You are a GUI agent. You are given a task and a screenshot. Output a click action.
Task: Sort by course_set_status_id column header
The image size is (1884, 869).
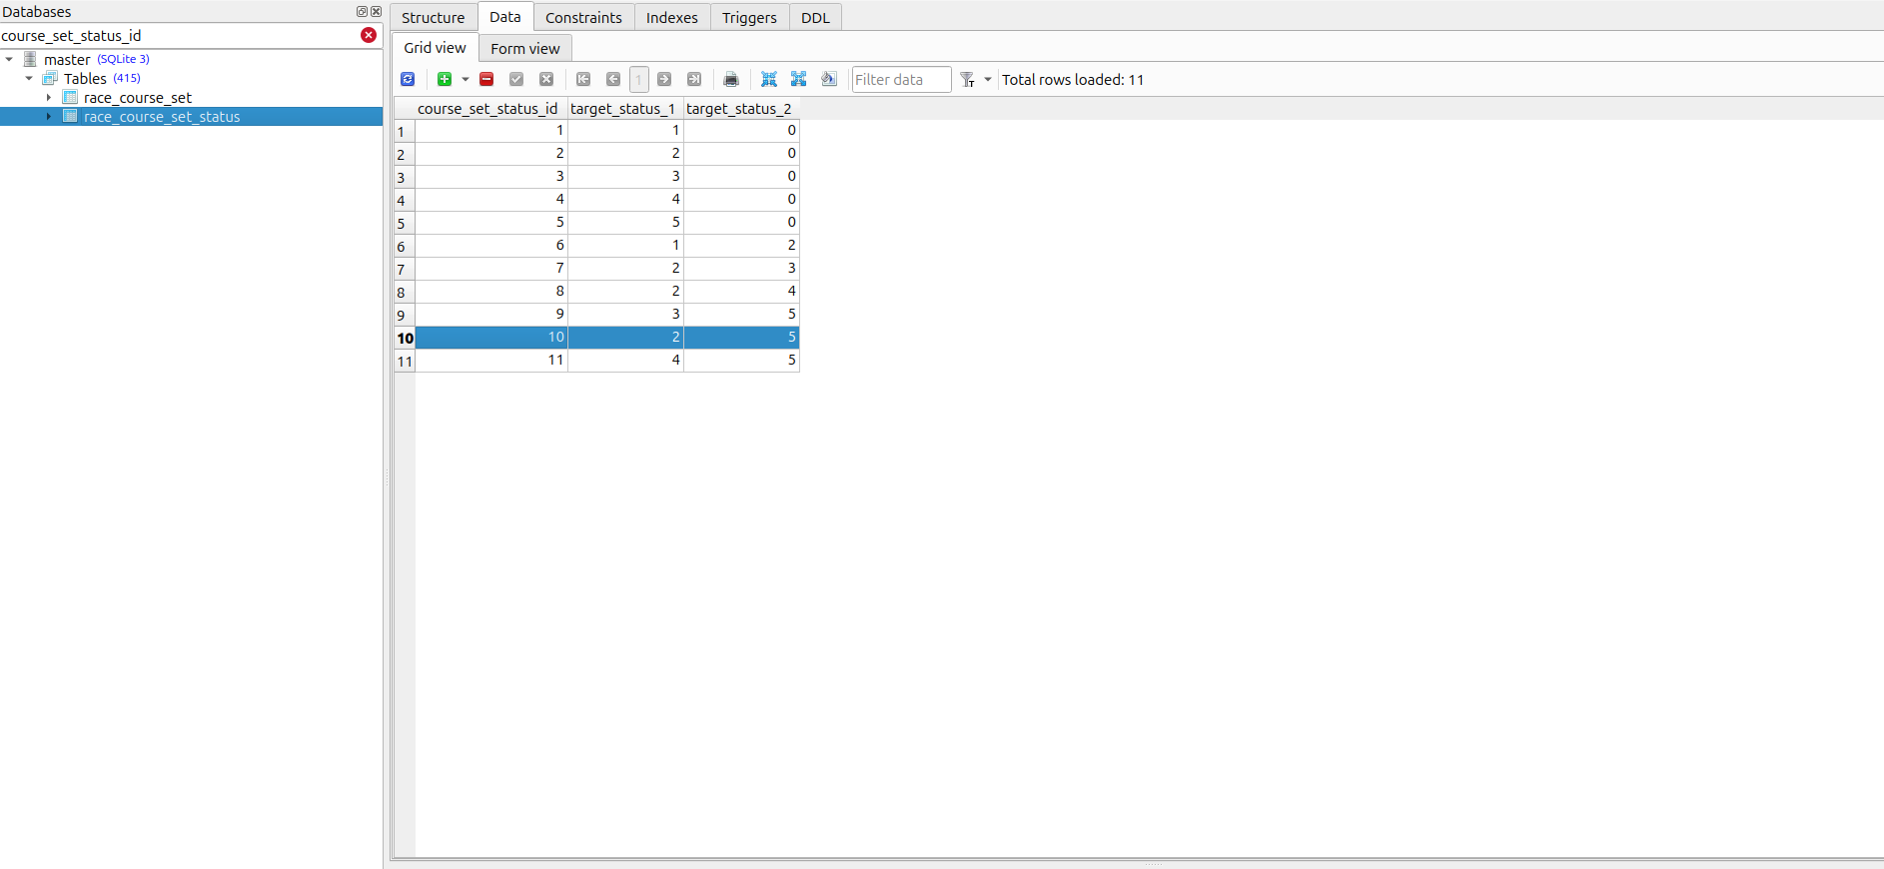pyautogui.click(x=491, y=109)
